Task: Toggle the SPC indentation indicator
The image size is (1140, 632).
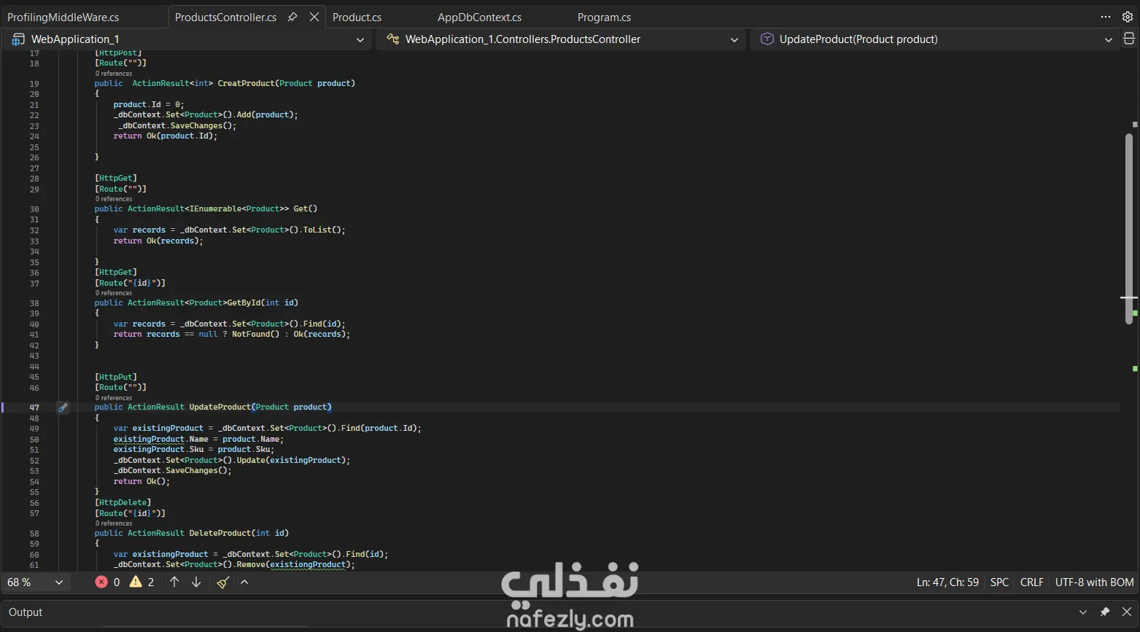Action: tap(999, 582)
